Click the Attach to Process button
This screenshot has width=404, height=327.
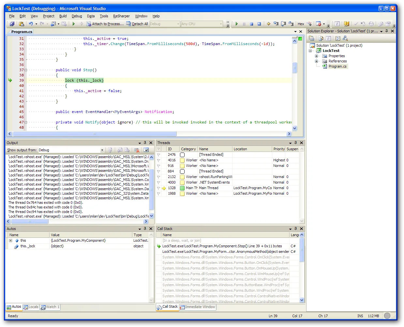[x=105, y=24]
